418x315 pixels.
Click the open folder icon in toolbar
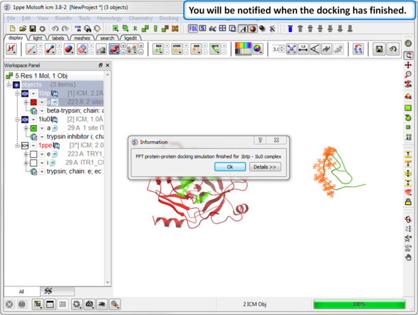23,29
